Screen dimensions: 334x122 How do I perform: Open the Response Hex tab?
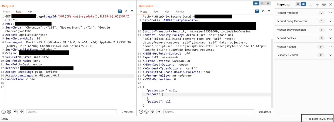tap(167, 12)
